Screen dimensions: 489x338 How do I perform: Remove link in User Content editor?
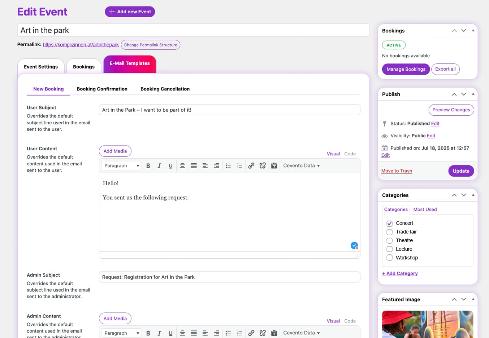click(x=263, y=166)
